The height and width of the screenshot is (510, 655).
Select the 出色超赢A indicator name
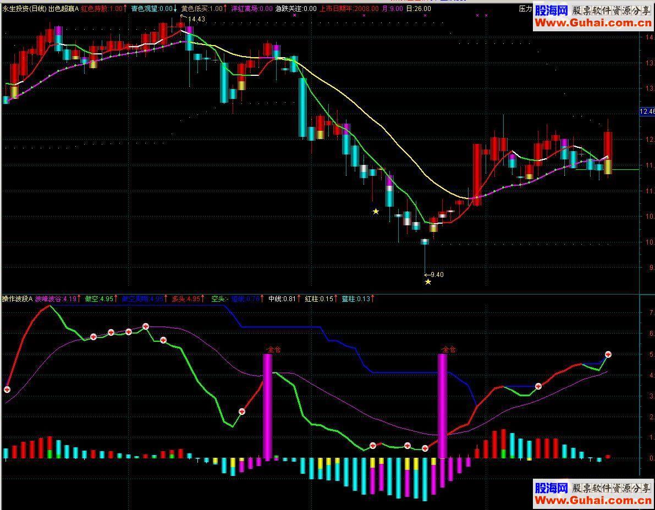point(63,8)
